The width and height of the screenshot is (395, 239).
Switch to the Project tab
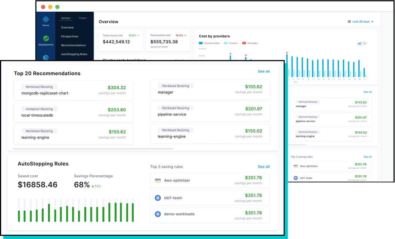[83, 18]
